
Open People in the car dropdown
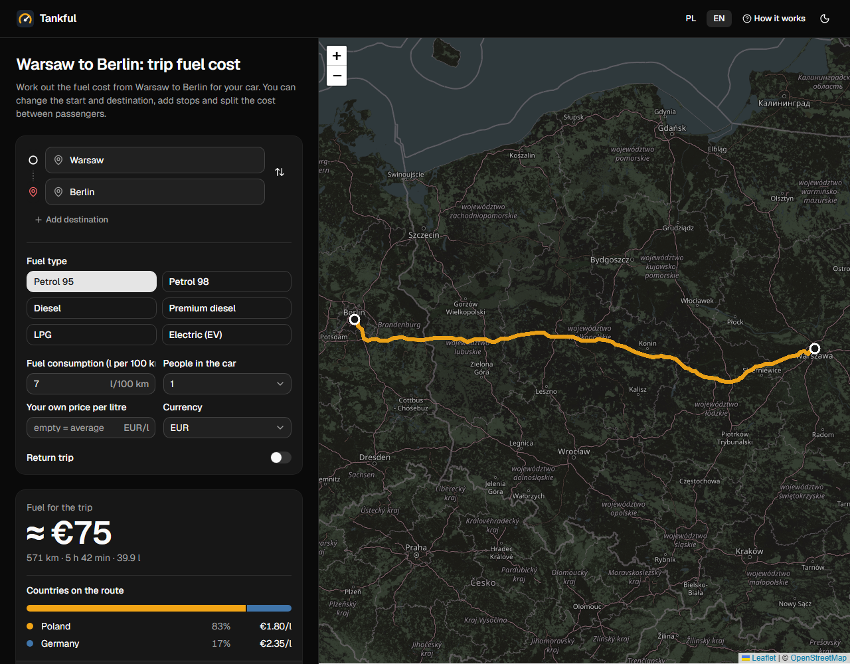(x=227, y=384)
